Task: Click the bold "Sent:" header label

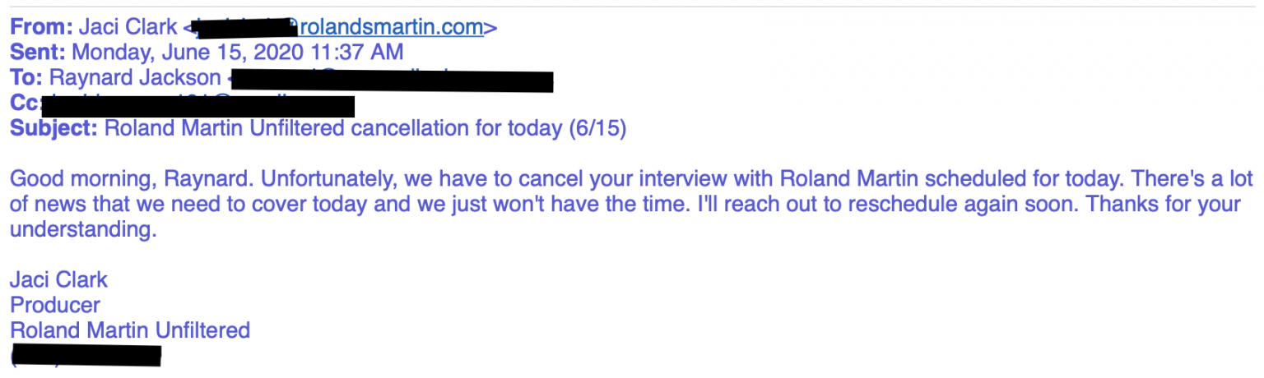Action: pos(39,53)
